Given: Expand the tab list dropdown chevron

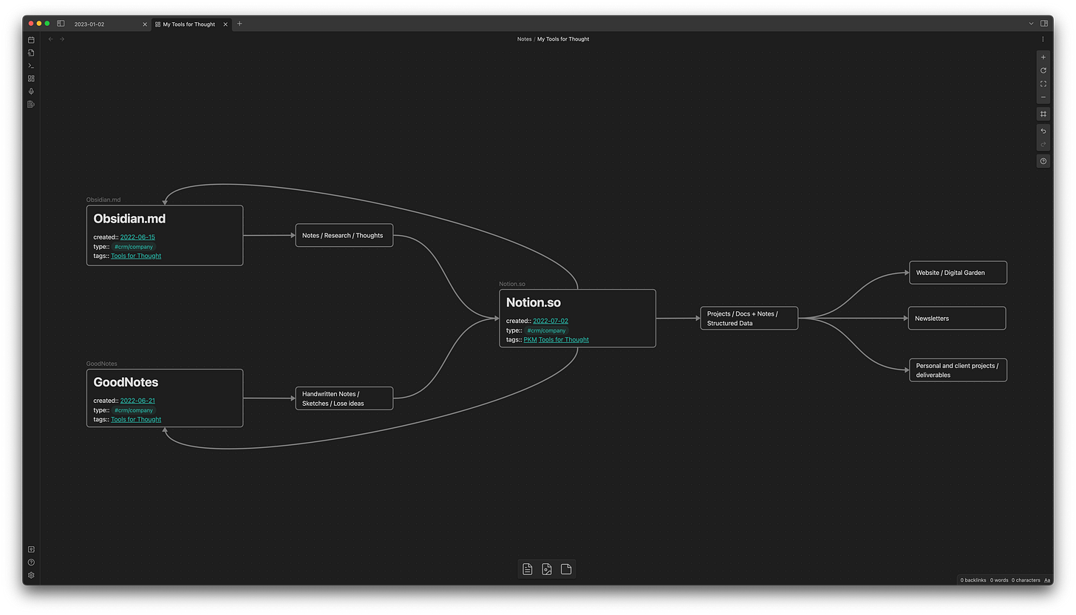Looking at the screenshot, I should point(1031,24).
